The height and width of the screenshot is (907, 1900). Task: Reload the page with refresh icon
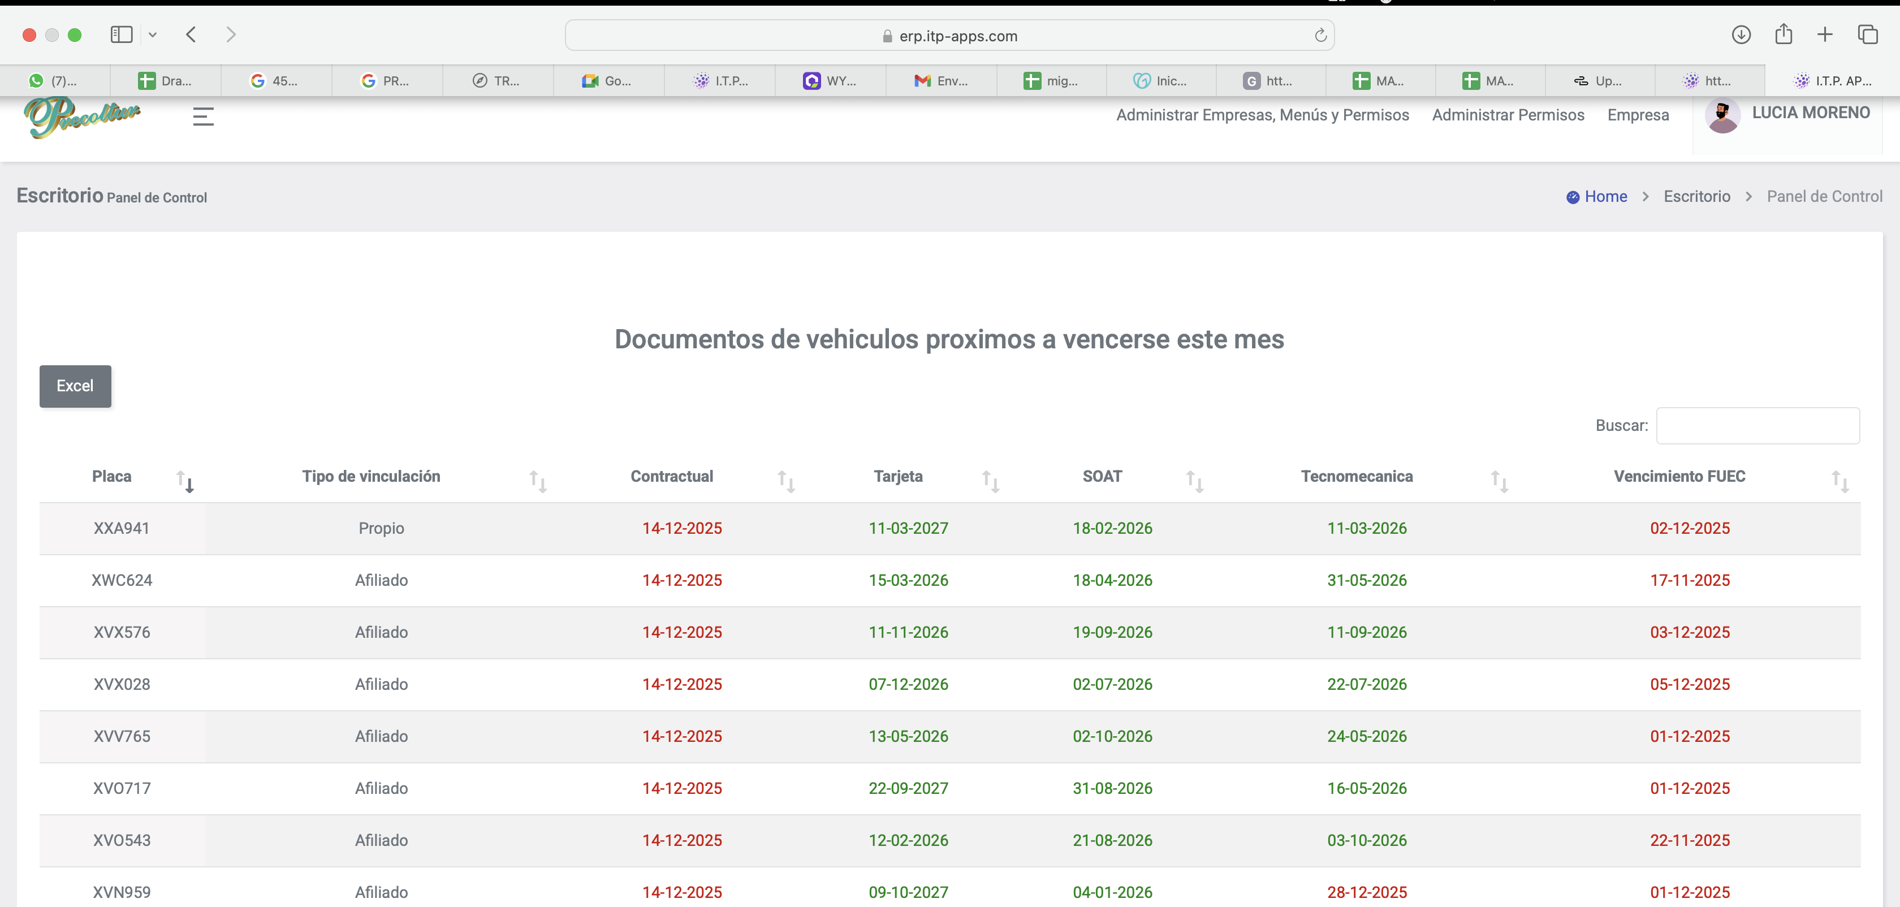pos(1320,36)
